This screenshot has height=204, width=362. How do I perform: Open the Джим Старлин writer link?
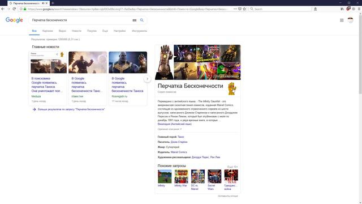[x=179, y=142]
